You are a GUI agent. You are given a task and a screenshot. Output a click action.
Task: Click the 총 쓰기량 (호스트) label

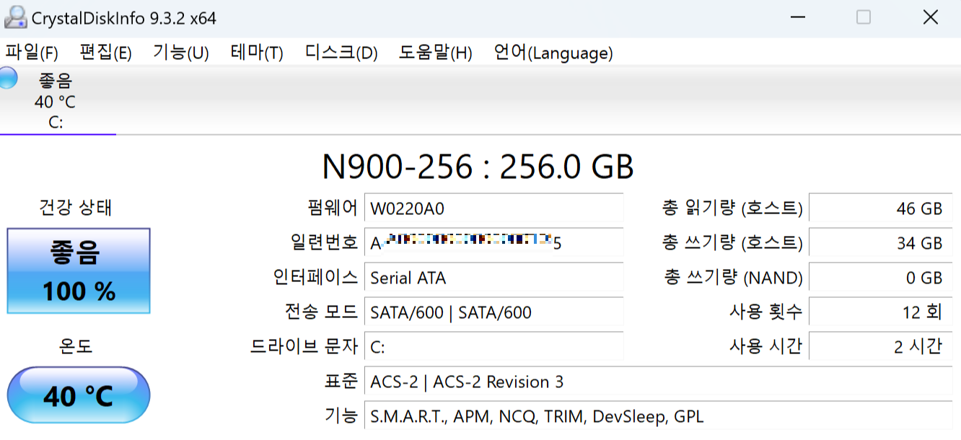pos(732,243)
